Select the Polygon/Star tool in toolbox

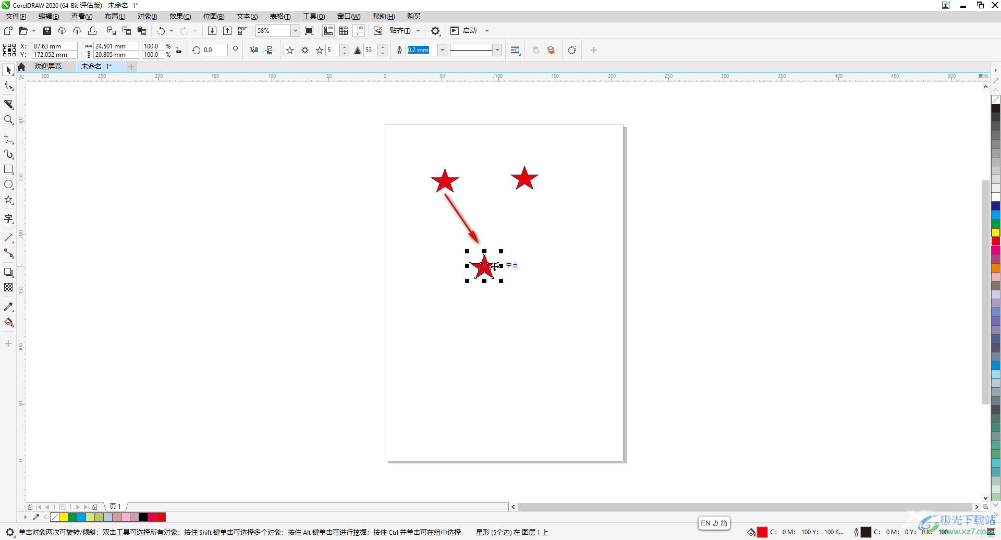pos(8,200)
